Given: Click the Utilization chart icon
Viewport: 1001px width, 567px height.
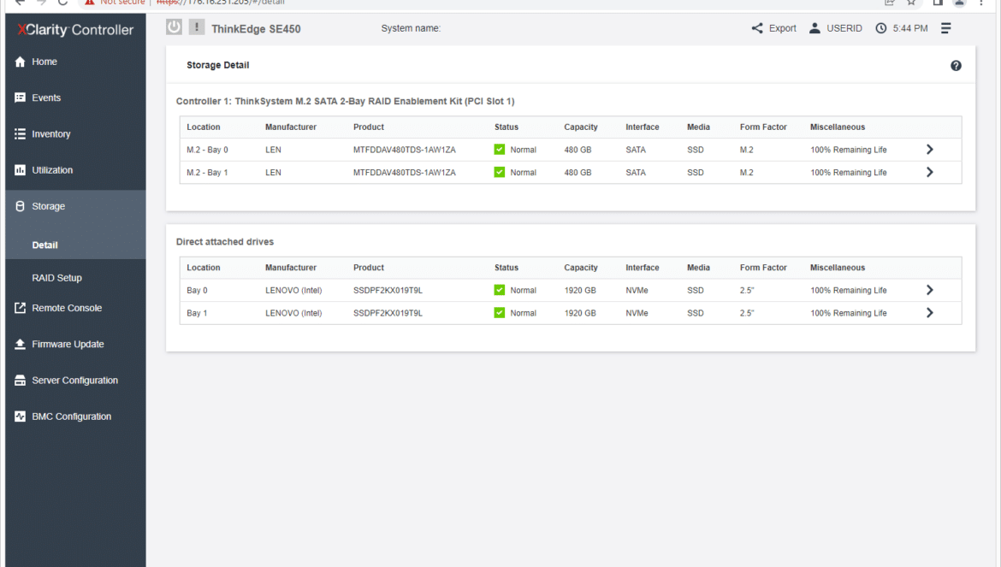Looking at the screenshot, I should [20, 170].
